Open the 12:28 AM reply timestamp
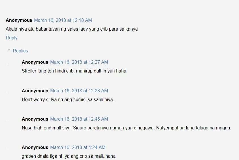 (79, 91)
